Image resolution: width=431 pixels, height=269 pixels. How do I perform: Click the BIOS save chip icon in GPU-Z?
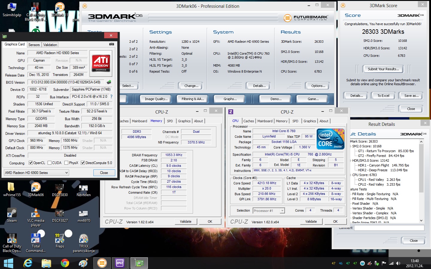(x=109, y=82)
